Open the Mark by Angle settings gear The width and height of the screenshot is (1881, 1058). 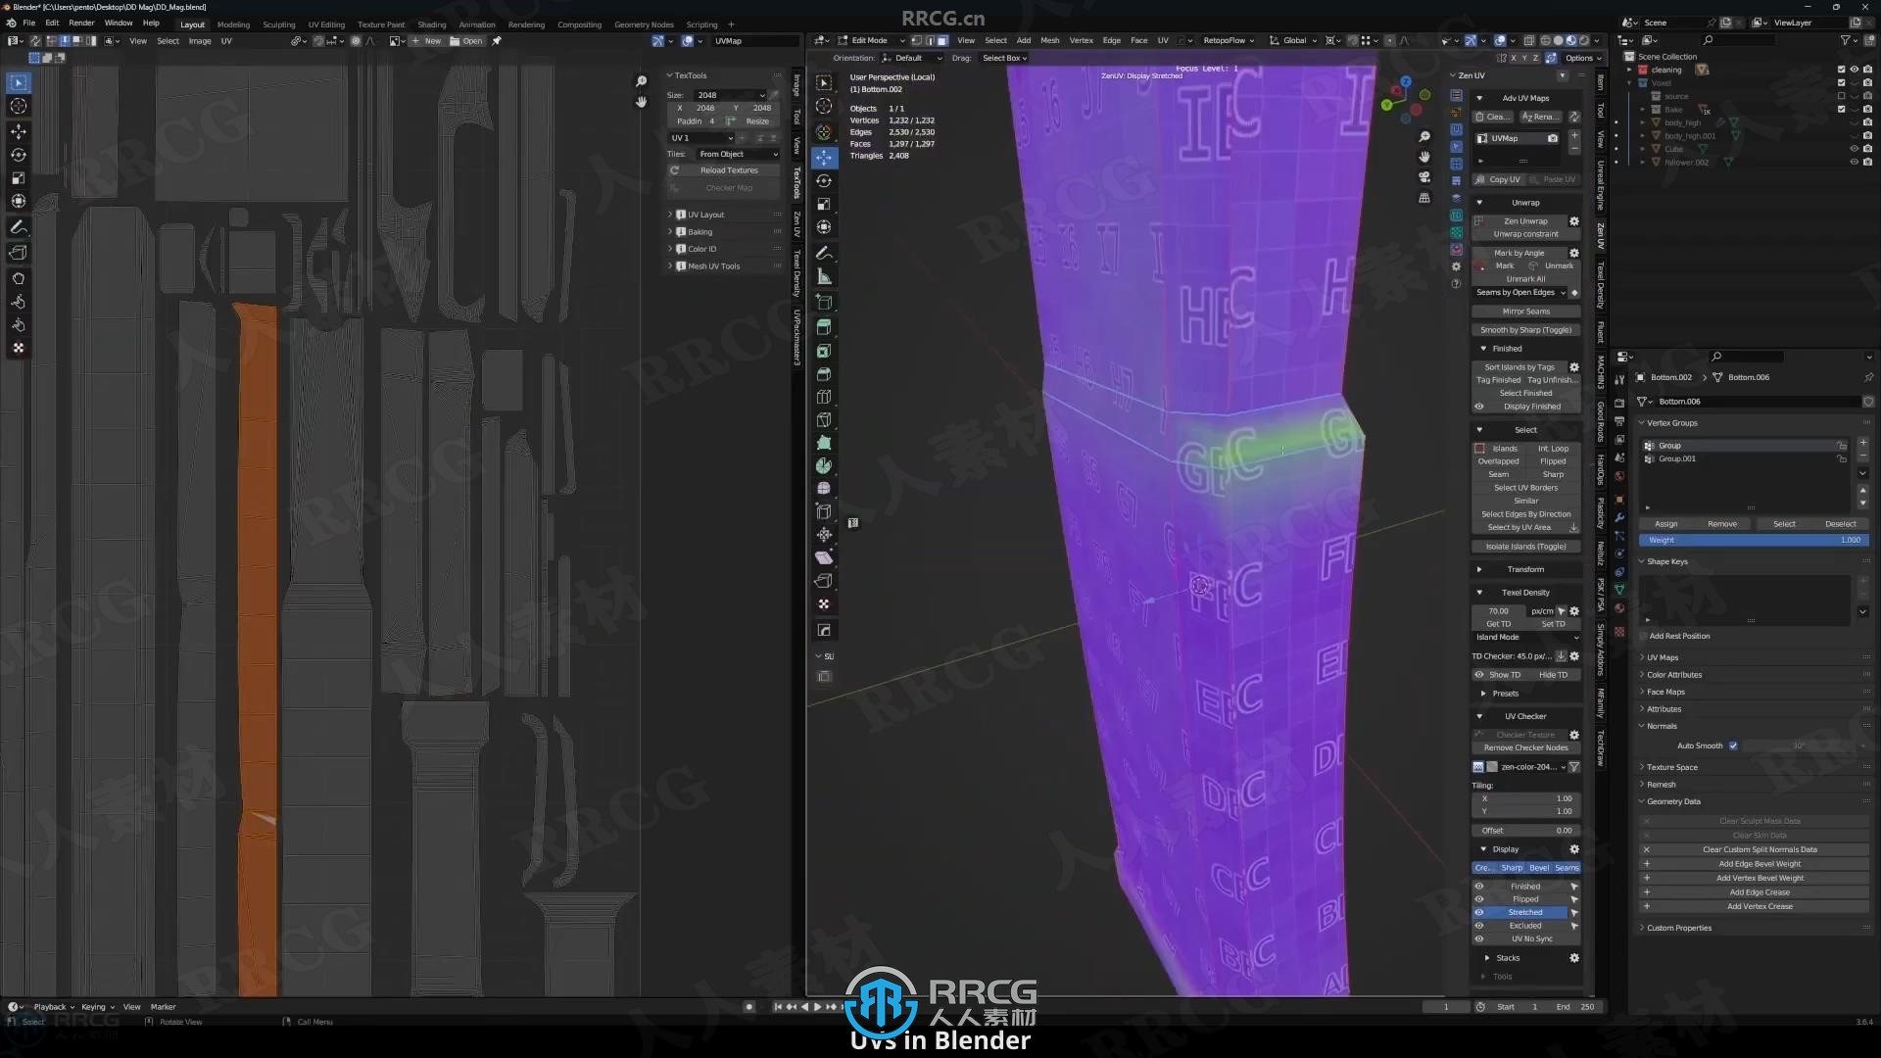pos(1574,253)
